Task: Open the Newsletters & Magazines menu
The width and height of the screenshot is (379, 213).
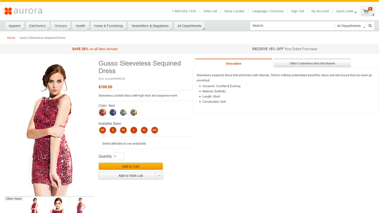Action: pos(150,26)
